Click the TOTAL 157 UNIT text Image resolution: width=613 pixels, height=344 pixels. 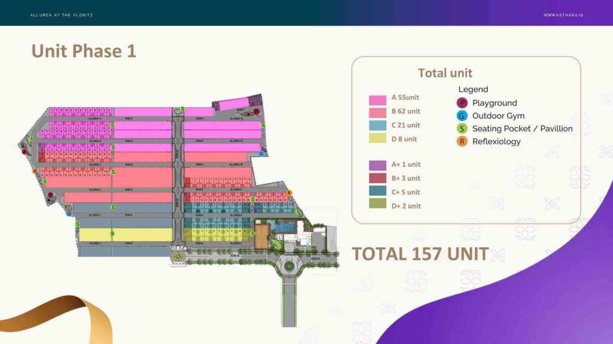coord(420,254)
